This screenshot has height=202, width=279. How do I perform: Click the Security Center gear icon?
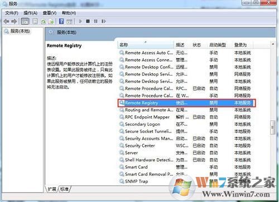coord(122,145)
